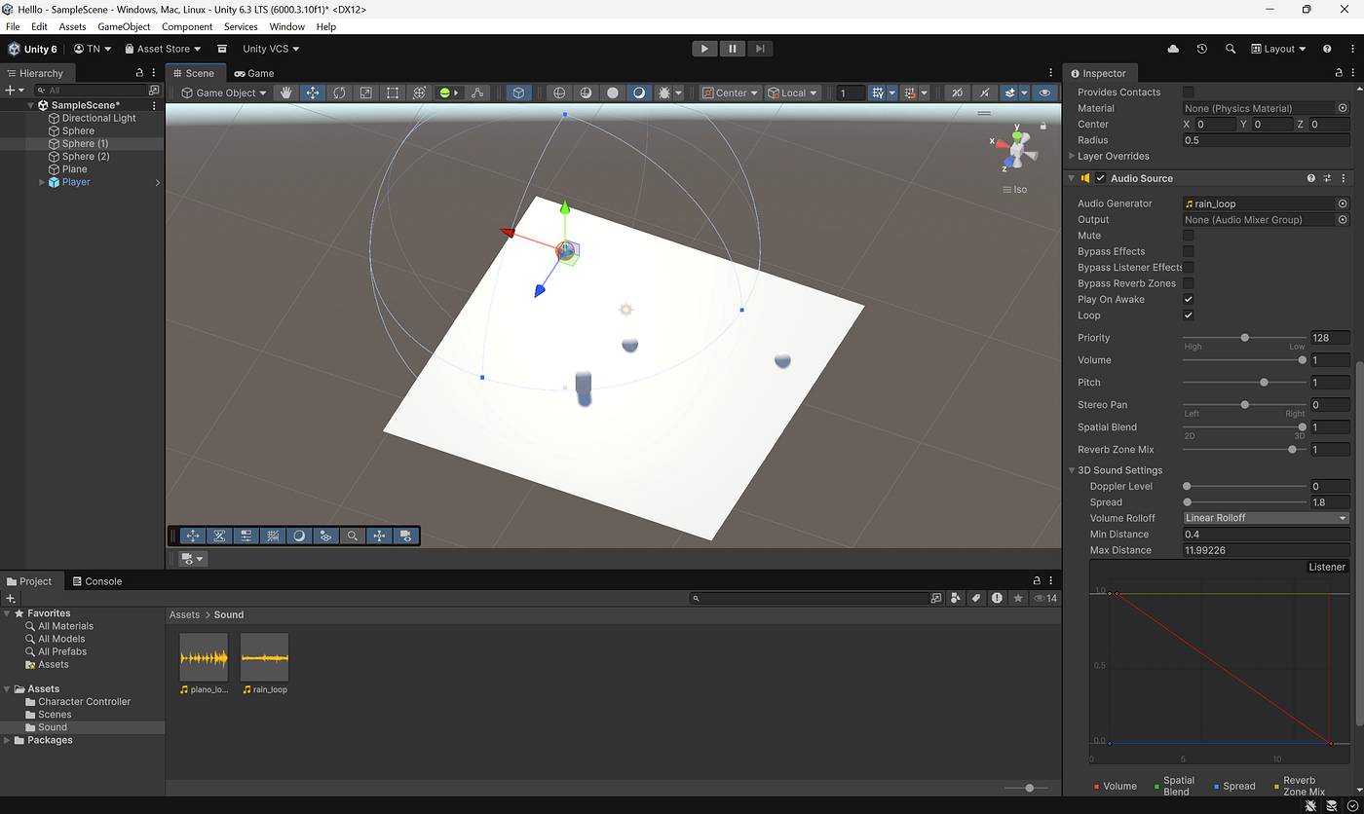The width and height of the screenshot is (1364, 814).
Task: Select the Hand view tool
Action: click(285, 92)
